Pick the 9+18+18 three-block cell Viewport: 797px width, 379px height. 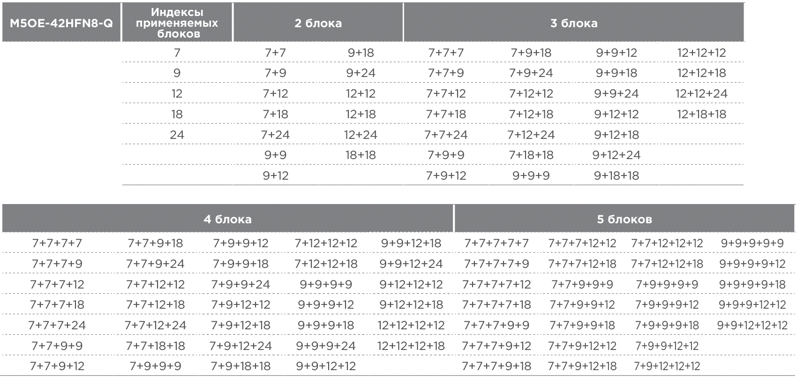[616, 176]
